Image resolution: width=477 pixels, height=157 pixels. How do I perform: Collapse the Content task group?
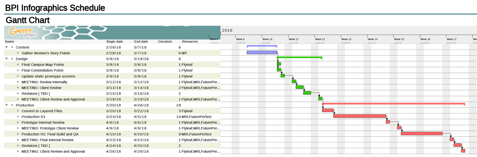[x=7, y=47]
